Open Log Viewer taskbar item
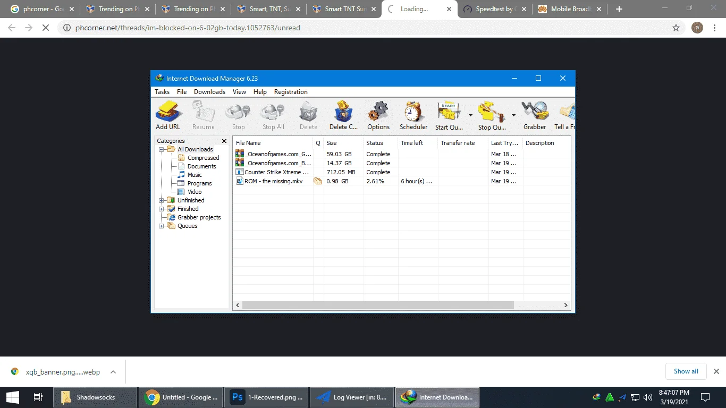 click(x=352, y=397)
